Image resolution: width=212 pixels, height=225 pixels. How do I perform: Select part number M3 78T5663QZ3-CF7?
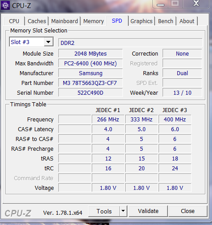tap(90, 83)
